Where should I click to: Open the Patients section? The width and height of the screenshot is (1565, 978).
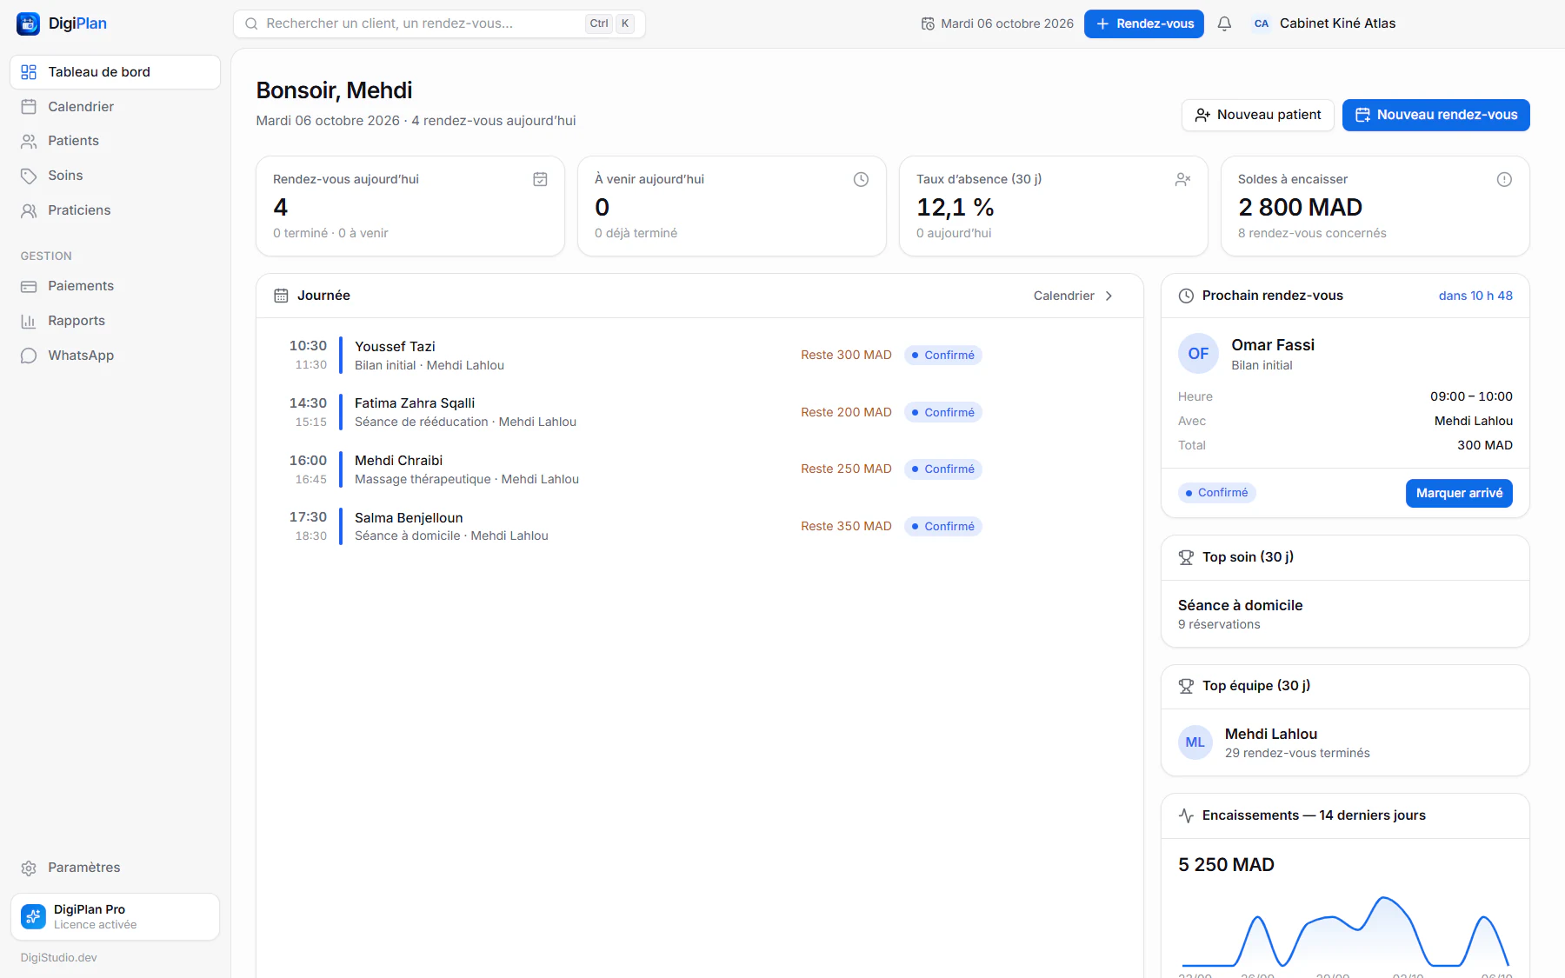click(x=115, y=141)
